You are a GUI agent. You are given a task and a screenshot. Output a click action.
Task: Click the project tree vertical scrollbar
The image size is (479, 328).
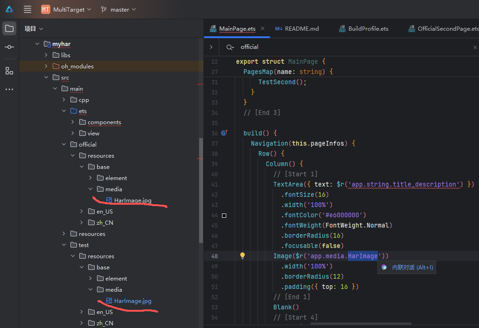pos(201,191)
